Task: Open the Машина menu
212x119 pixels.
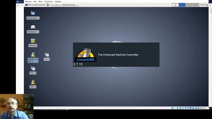Action: click(28, 1)
